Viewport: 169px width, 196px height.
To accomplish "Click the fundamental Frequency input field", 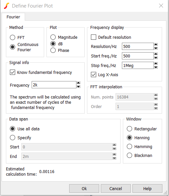I will (54, 85).
